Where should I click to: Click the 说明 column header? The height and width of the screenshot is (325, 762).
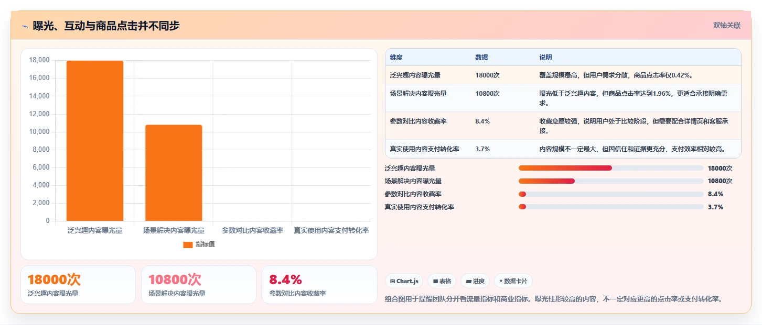545,57
